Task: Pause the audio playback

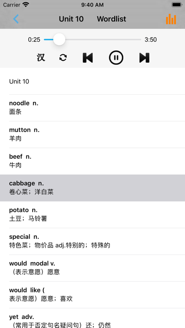Action: 116,57
